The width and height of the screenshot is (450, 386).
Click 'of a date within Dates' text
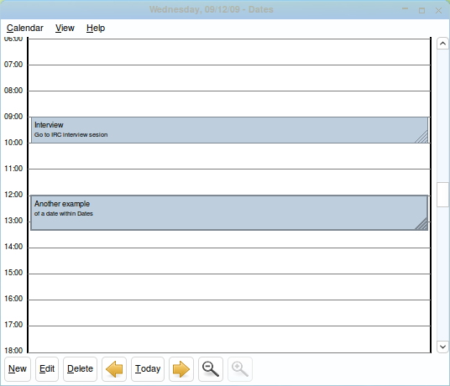64,214
